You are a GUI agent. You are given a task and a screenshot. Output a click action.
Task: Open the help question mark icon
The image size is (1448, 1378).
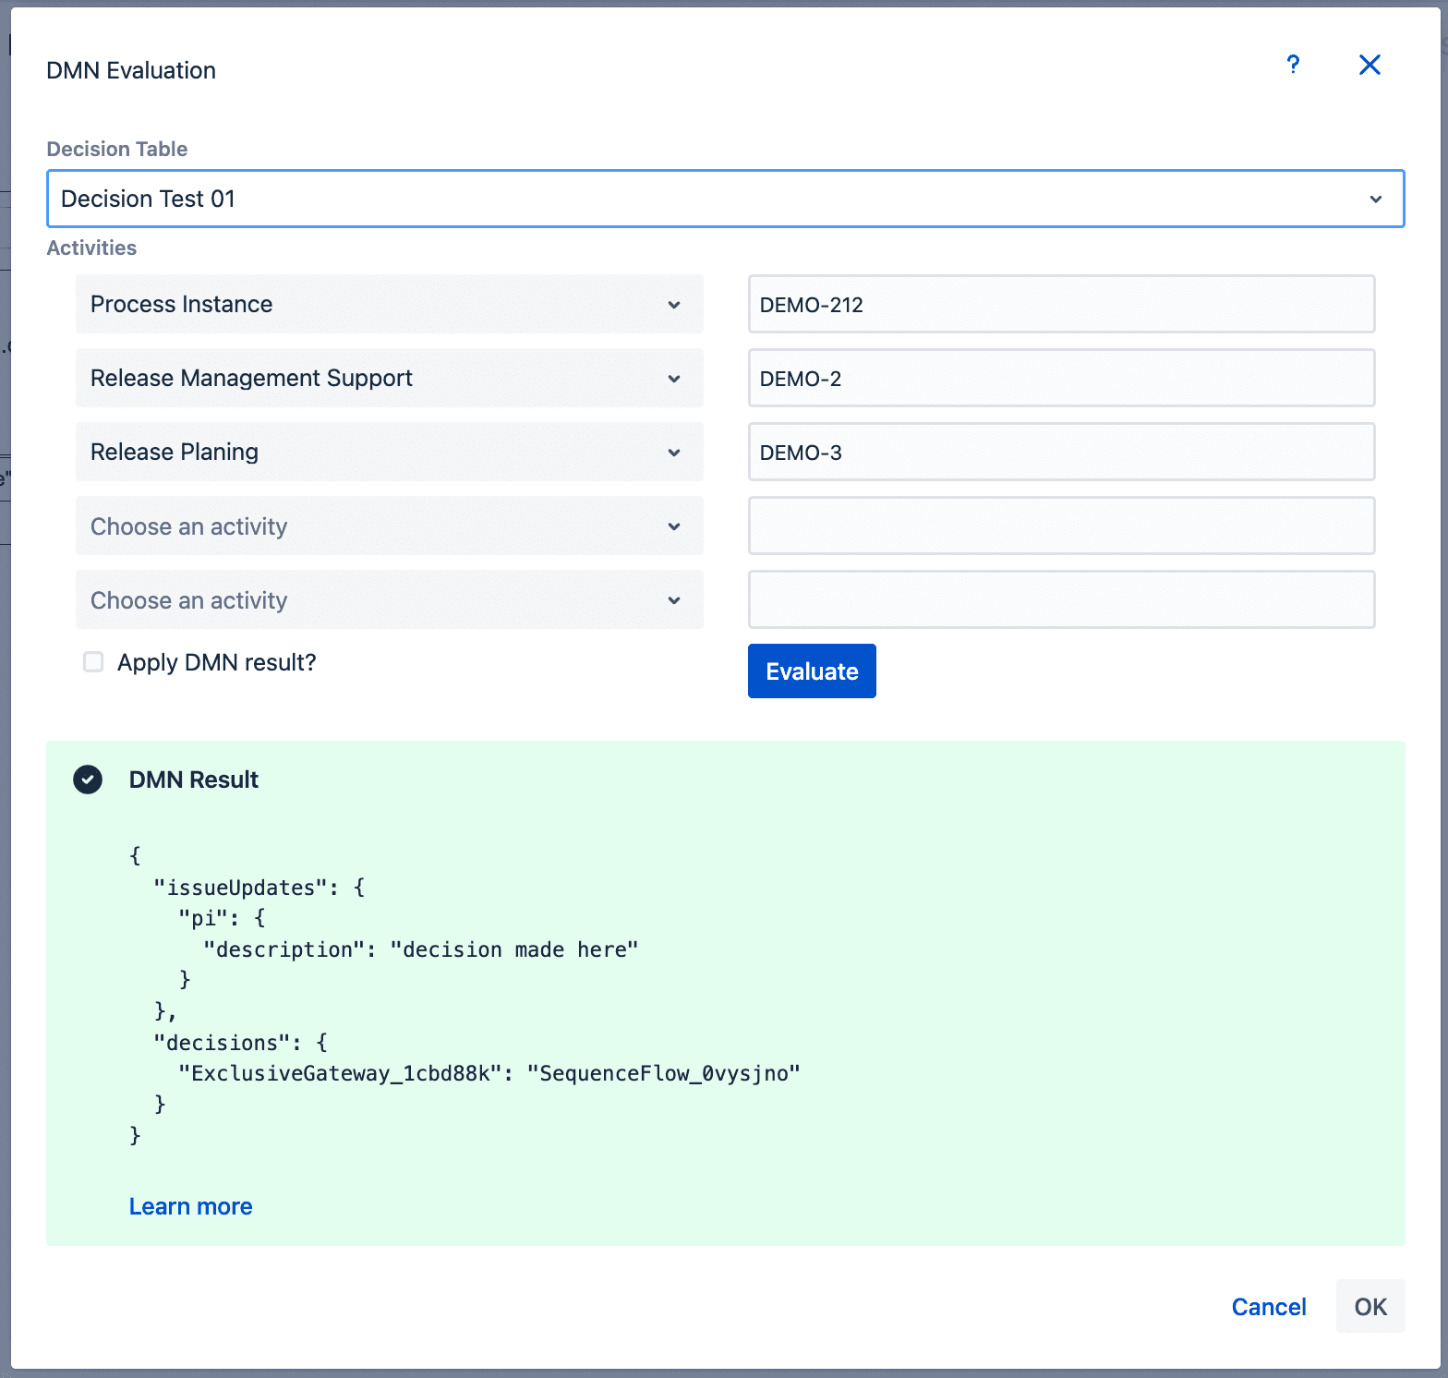(x=1293, y=65)
